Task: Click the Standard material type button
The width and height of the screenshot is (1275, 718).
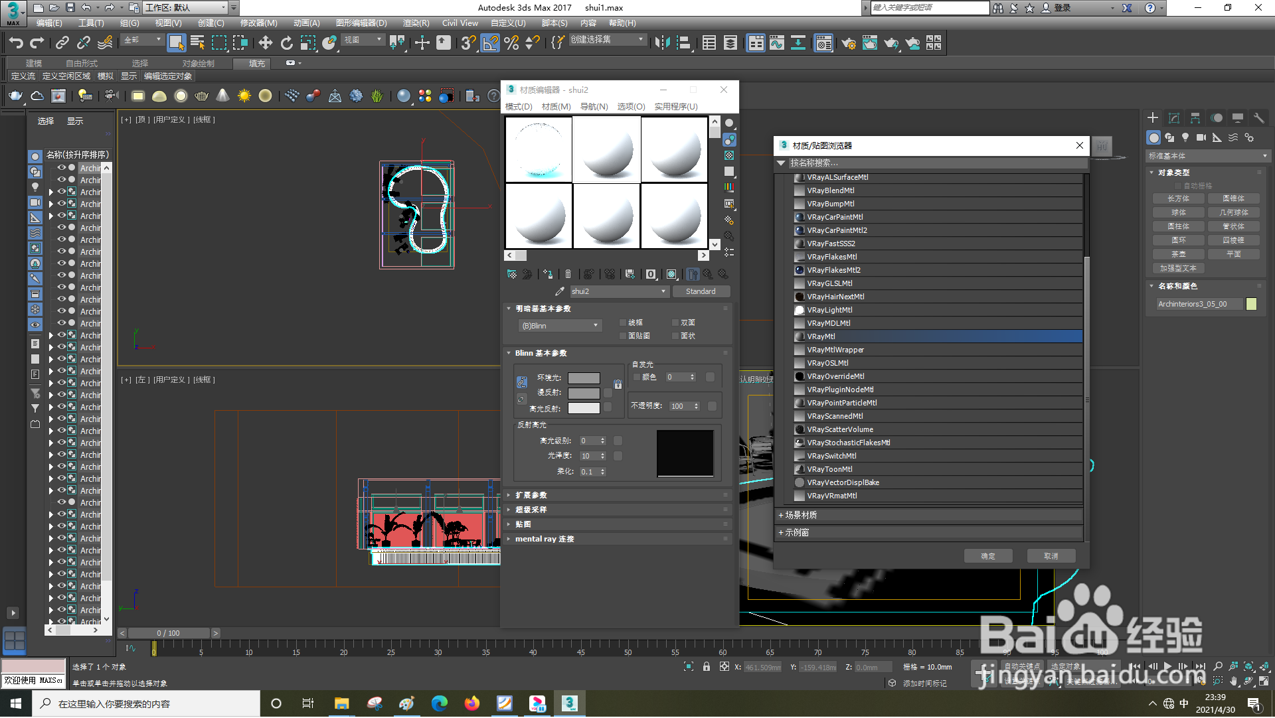Action: click(x=701, y=291)
